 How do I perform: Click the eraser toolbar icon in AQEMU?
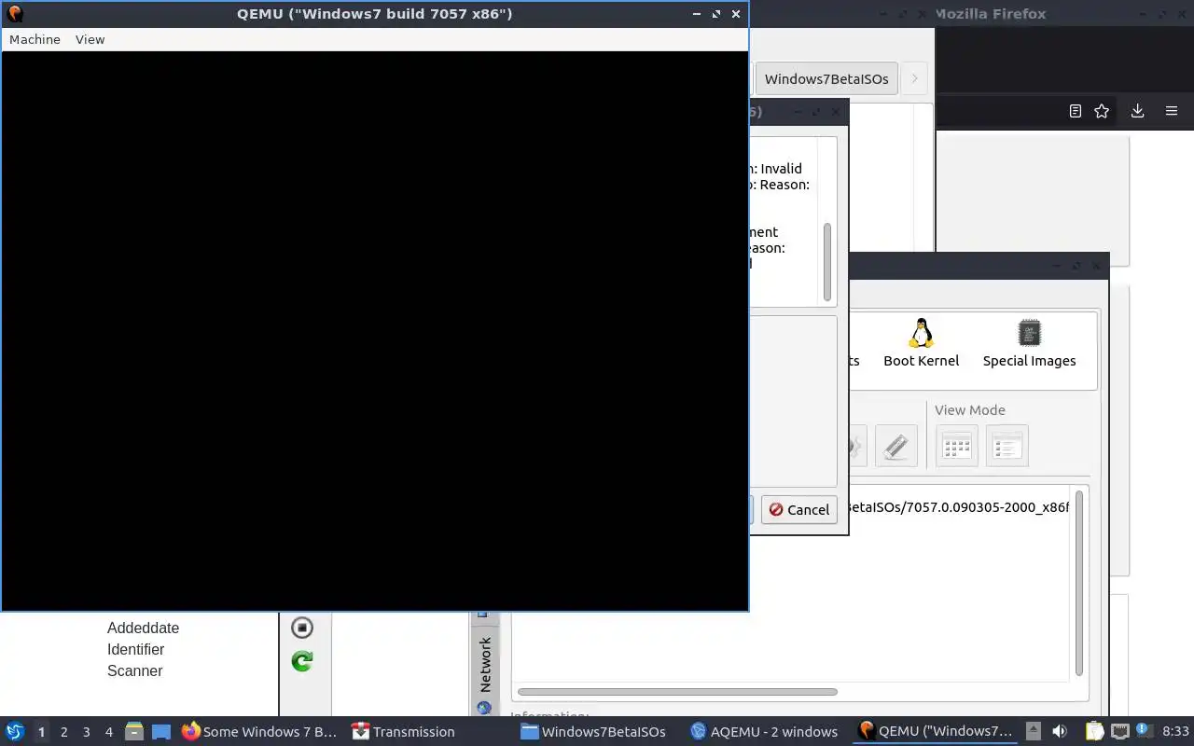coord(896,446)
